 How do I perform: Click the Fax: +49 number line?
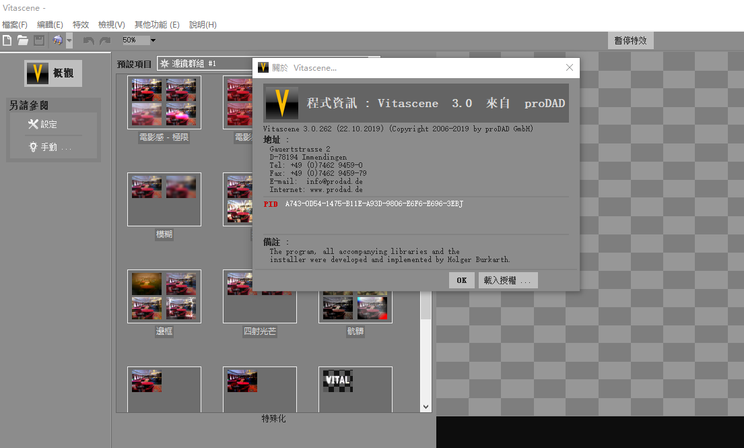[318, 173]
